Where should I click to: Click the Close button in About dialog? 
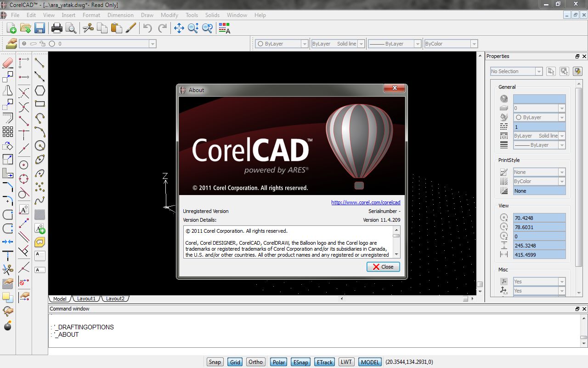(x=383, y=267)
